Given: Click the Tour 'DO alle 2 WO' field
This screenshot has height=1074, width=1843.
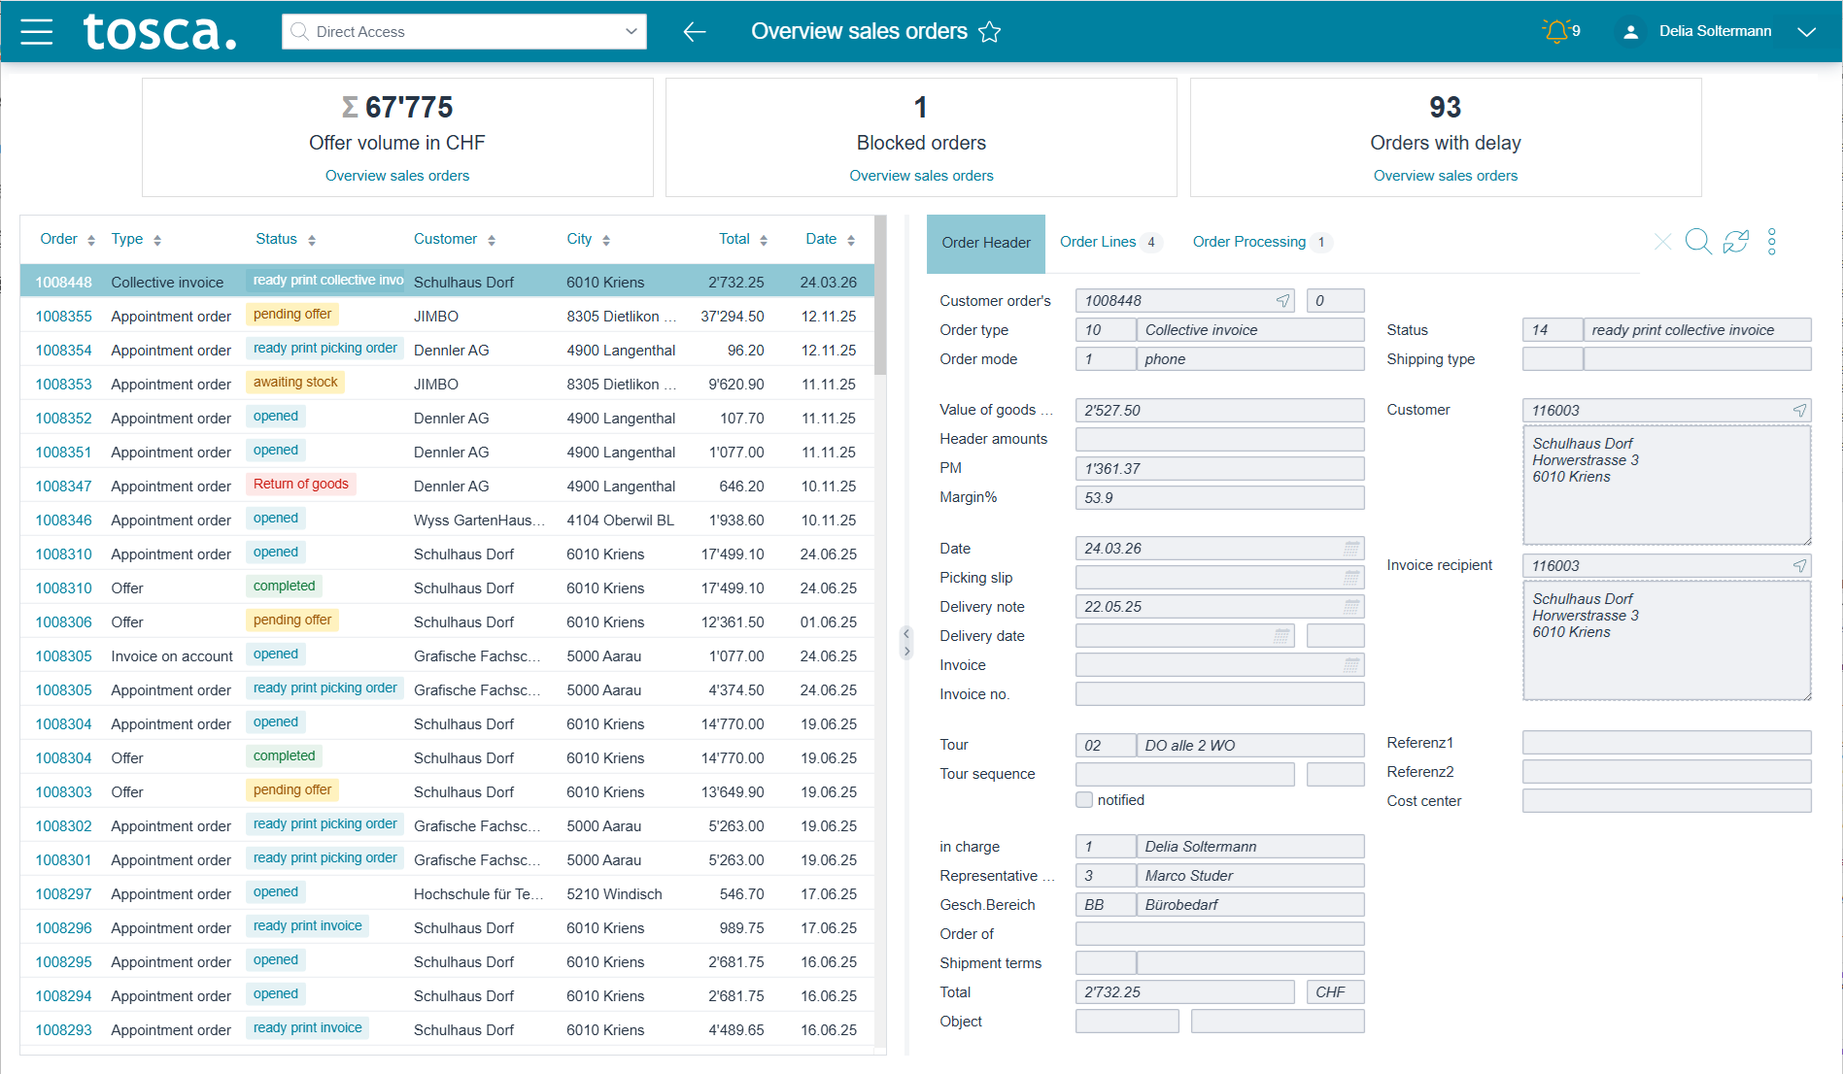Looking at the screenshot, I should point(1249,746).
